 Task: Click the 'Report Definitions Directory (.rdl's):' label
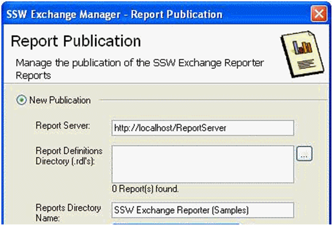coord(69,156)
